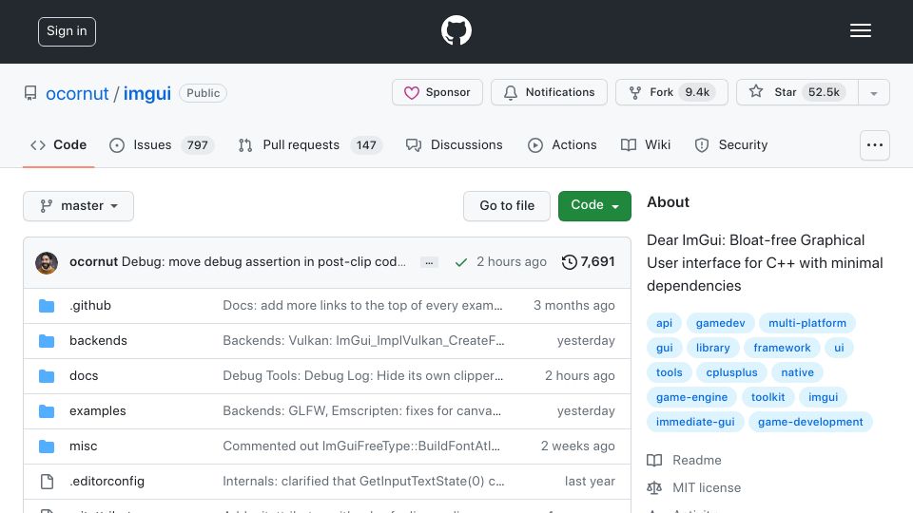
Task: Click the Readme book icon
Action: pyautogui.click(x=654, y=461)
